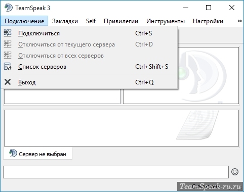Select Отключиться от всех серверов entry
The height and width of the screenshot is (192, 244).
pos(90,56)
